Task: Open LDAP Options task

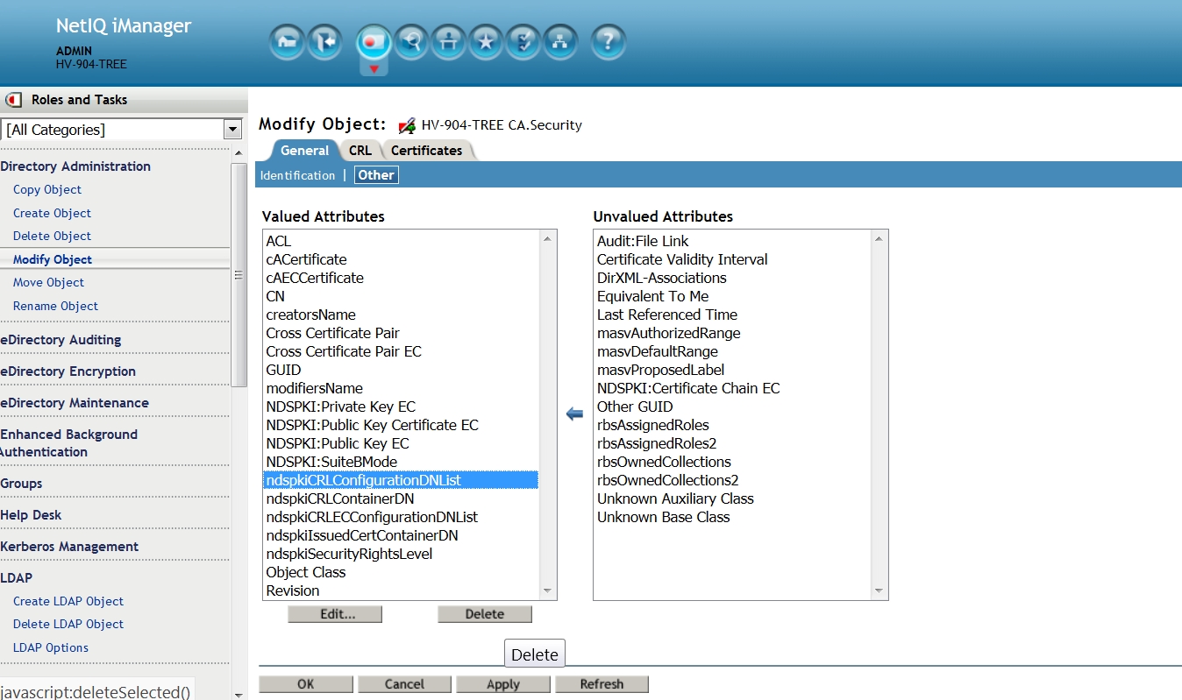Action: [51, 647]
